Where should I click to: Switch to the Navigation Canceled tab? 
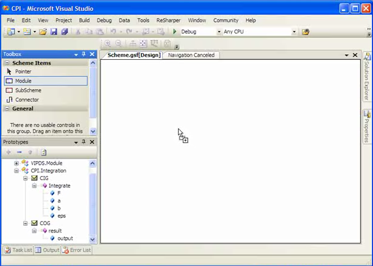(x=191, y=55)
